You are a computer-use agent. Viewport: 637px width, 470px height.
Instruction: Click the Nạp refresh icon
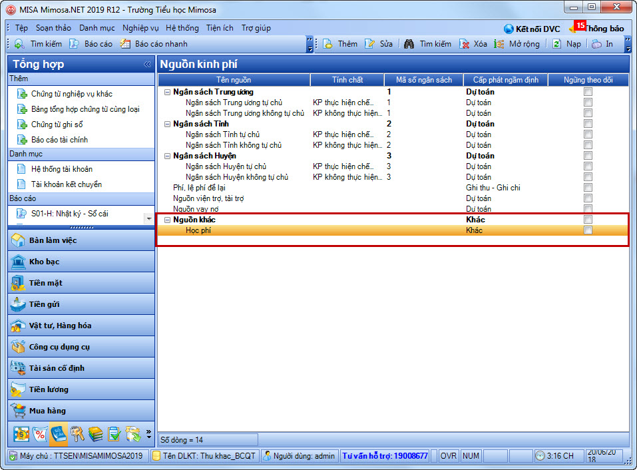point(557,44)
